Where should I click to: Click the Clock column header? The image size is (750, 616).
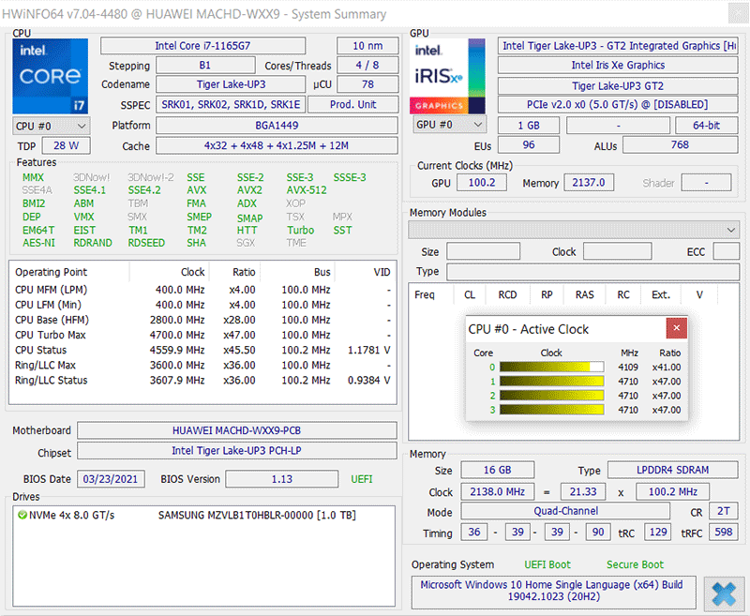click(x=192, y=272)
